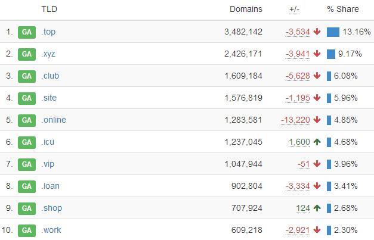Click the -13,220 change value for .online
Image resolution: width=374 pixels, height=240 pixels.
point(295,120)
